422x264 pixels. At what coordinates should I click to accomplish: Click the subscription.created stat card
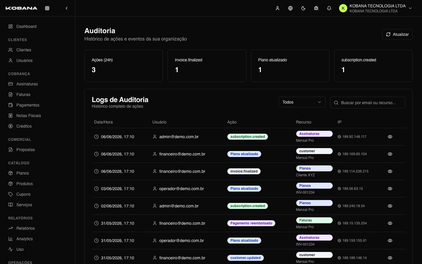(373, 66)
